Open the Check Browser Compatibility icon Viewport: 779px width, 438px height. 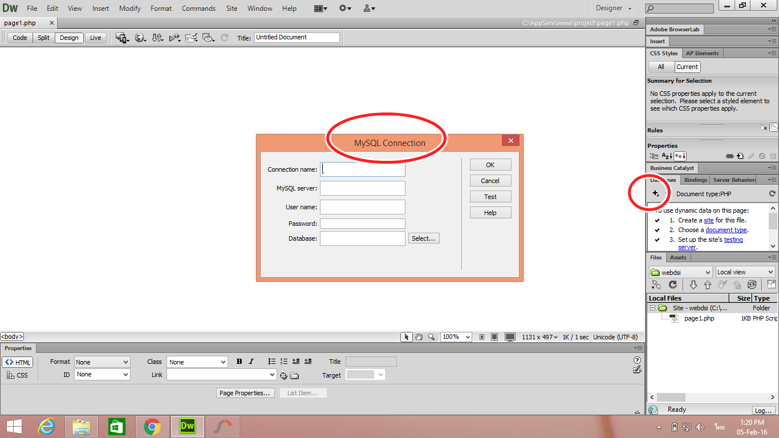click(x=192, y=38)
